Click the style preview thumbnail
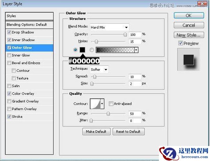Screen dimensions: 210x161 [x=188, y=60]
